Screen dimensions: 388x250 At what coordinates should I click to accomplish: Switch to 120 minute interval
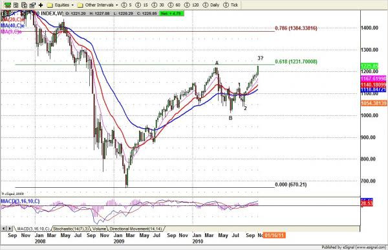click(x=192, y=5)
